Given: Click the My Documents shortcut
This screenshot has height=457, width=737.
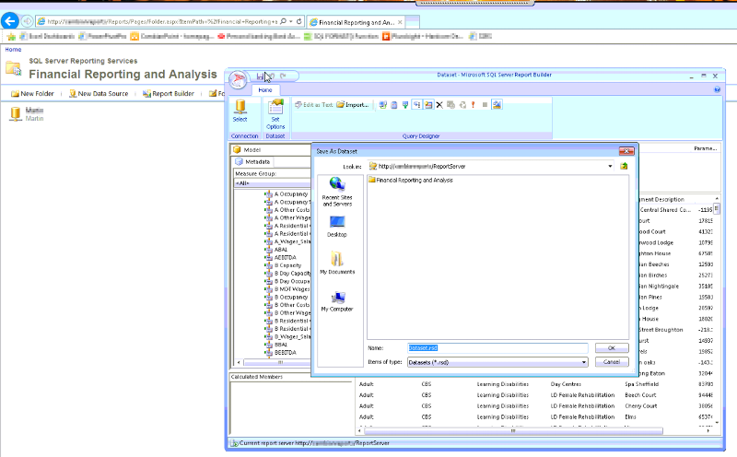Looking at the screenshot, I should (x=337, y=263).
